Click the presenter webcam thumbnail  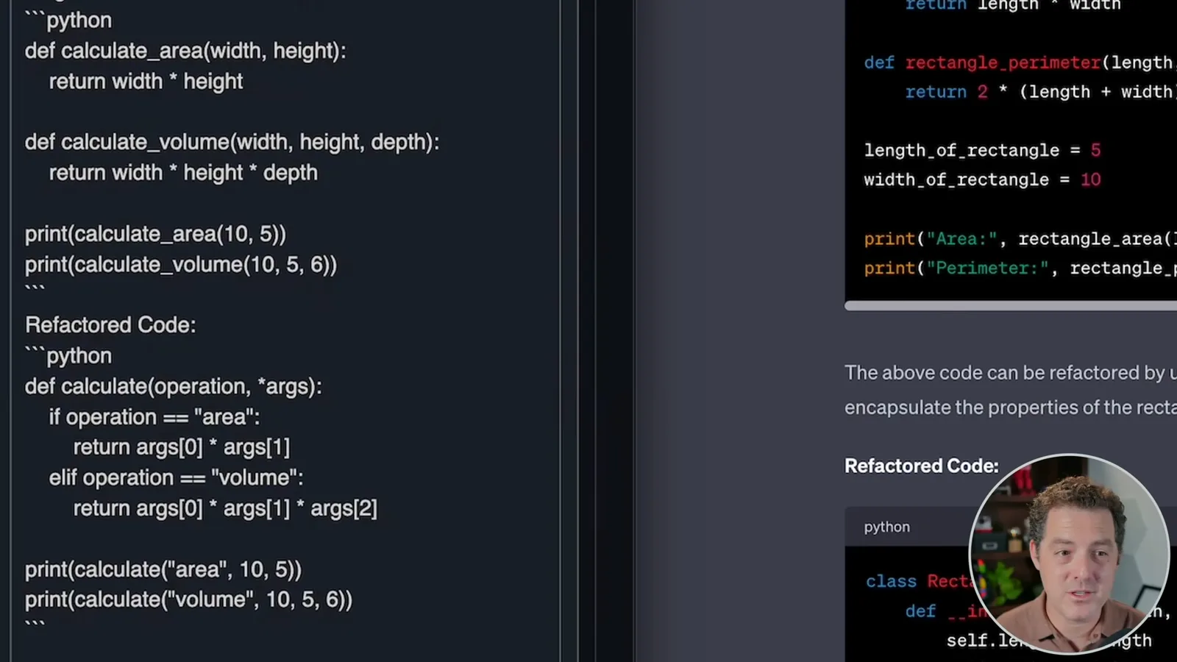pyautogui.click(x=1069, y=553)
